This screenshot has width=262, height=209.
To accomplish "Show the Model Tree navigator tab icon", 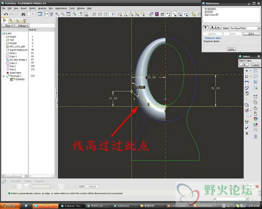I will click(5, 20).
